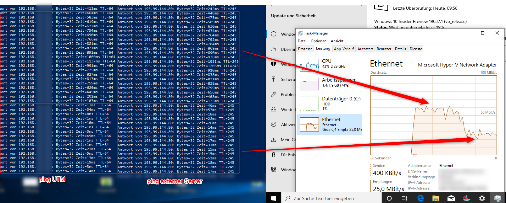Click the taskbar search field 'Zur Suche Text hier eingeben'
This screenshot has height=203, width=506.
point(331,198)
